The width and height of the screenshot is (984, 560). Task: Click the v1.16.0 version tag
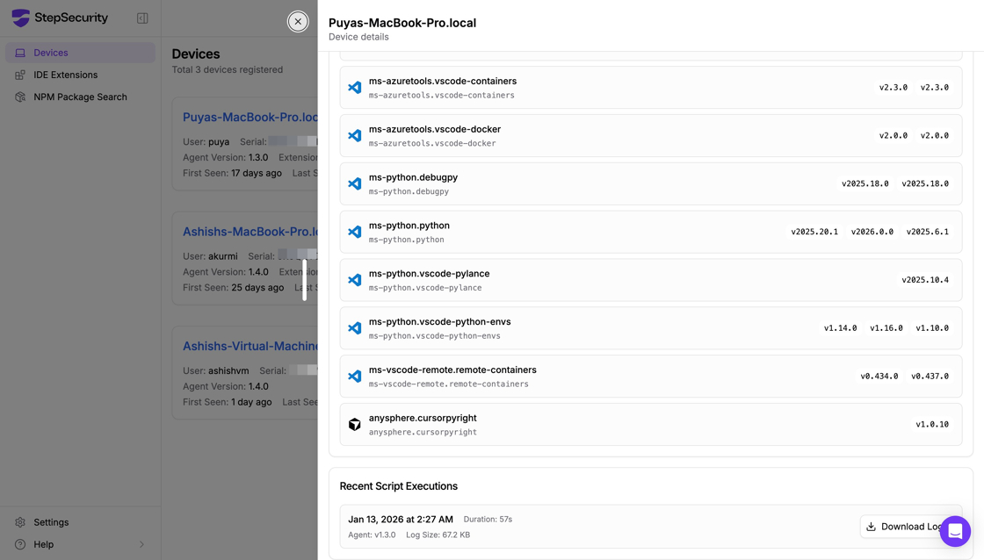[886, 328]
